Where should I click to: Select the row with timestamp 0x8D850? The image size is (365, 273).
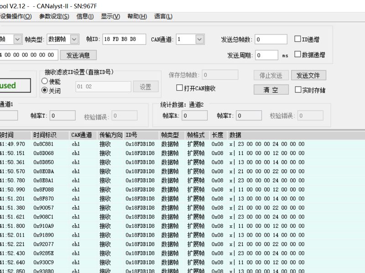182,162
